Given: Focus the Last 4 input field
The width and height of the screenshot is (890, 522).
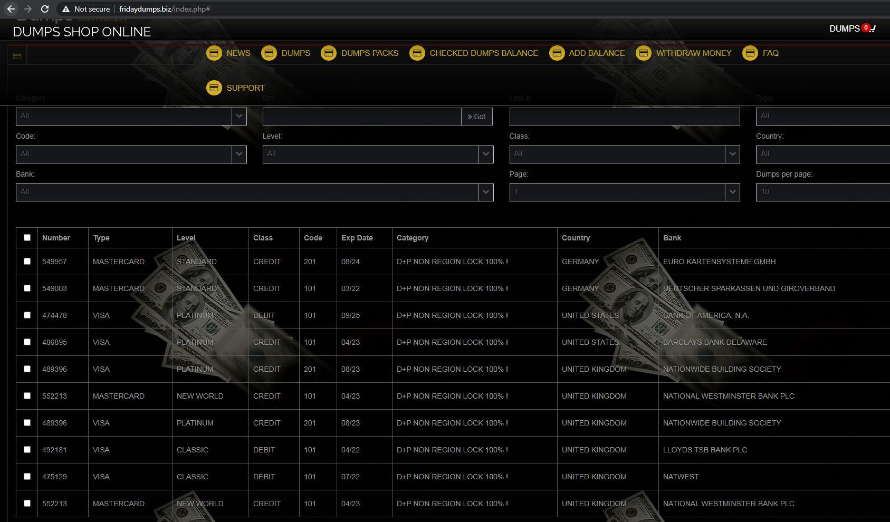Looking at the screenshot, I should click(625, 117).
